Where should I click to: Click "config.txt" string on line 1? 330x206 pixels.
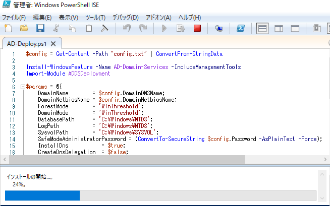tap(129, 54)
